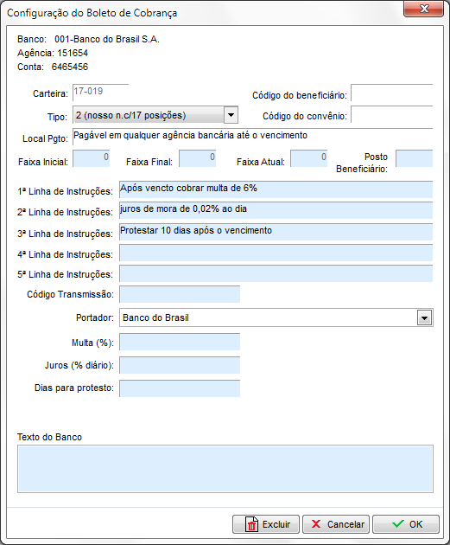Click the Faixa Inicial field
This screenshot has width=450, height=545.
pos(92,158)
